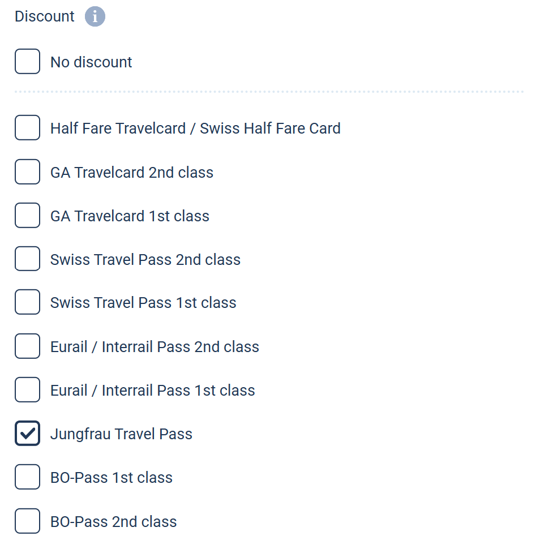The width and height of the screenshot is (540, 540).
Task: Click the 'Eurail / Interrail Pass 2nd class' label
Action: pyautogui.click(x=155, y=347)
